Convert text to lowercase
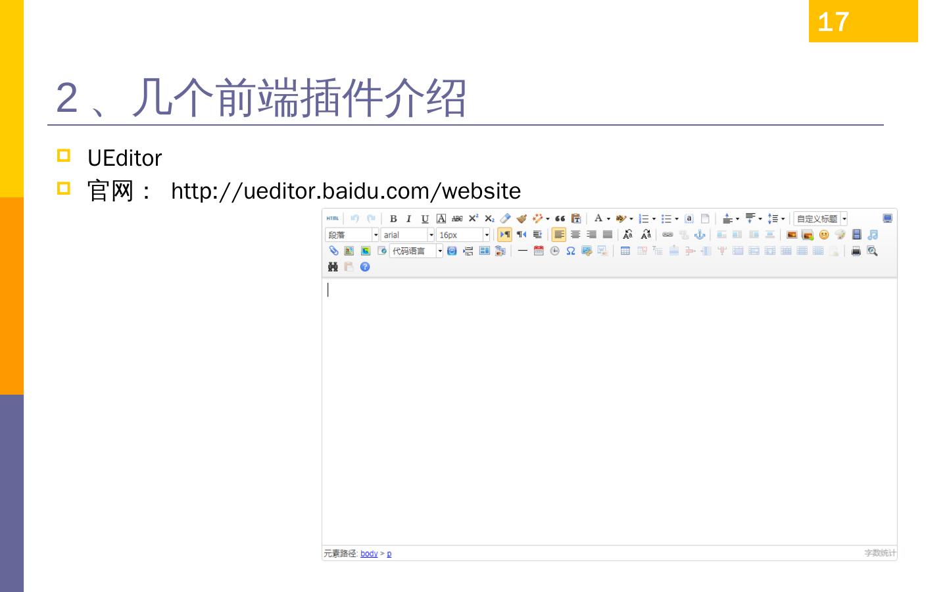The image size is (947, 592). (x=646, y=235)
